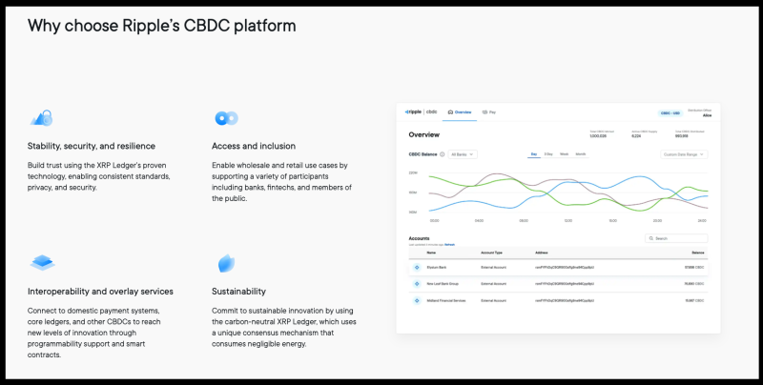Click the 20:00 time axis label
Image resolution: width=763 pixels, height=385 pixels.
(657, 221)
